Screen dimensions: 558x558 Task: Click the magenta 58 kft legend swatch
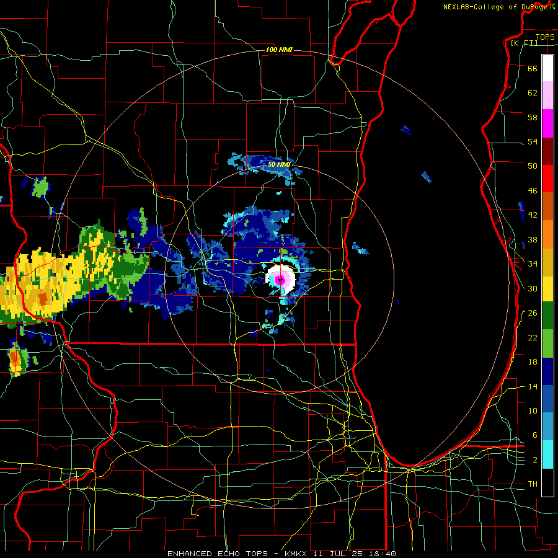[x=547, y=123]
